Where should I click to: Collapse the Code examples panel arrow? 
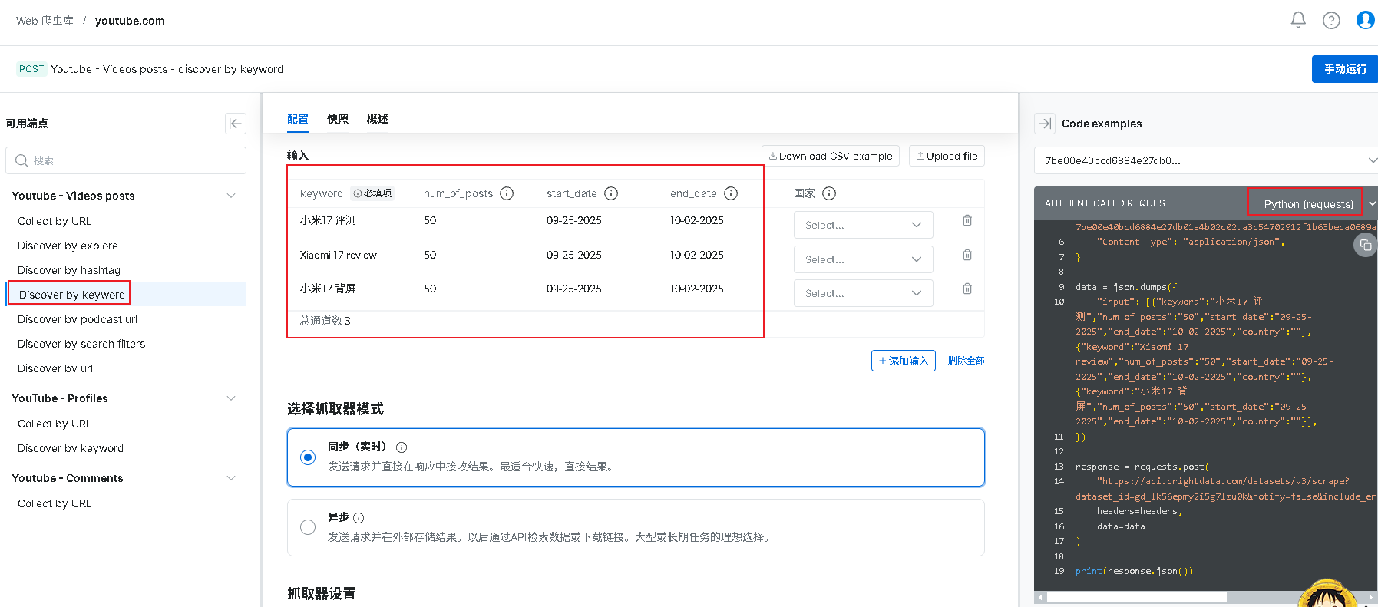(x=1045, y=124)
